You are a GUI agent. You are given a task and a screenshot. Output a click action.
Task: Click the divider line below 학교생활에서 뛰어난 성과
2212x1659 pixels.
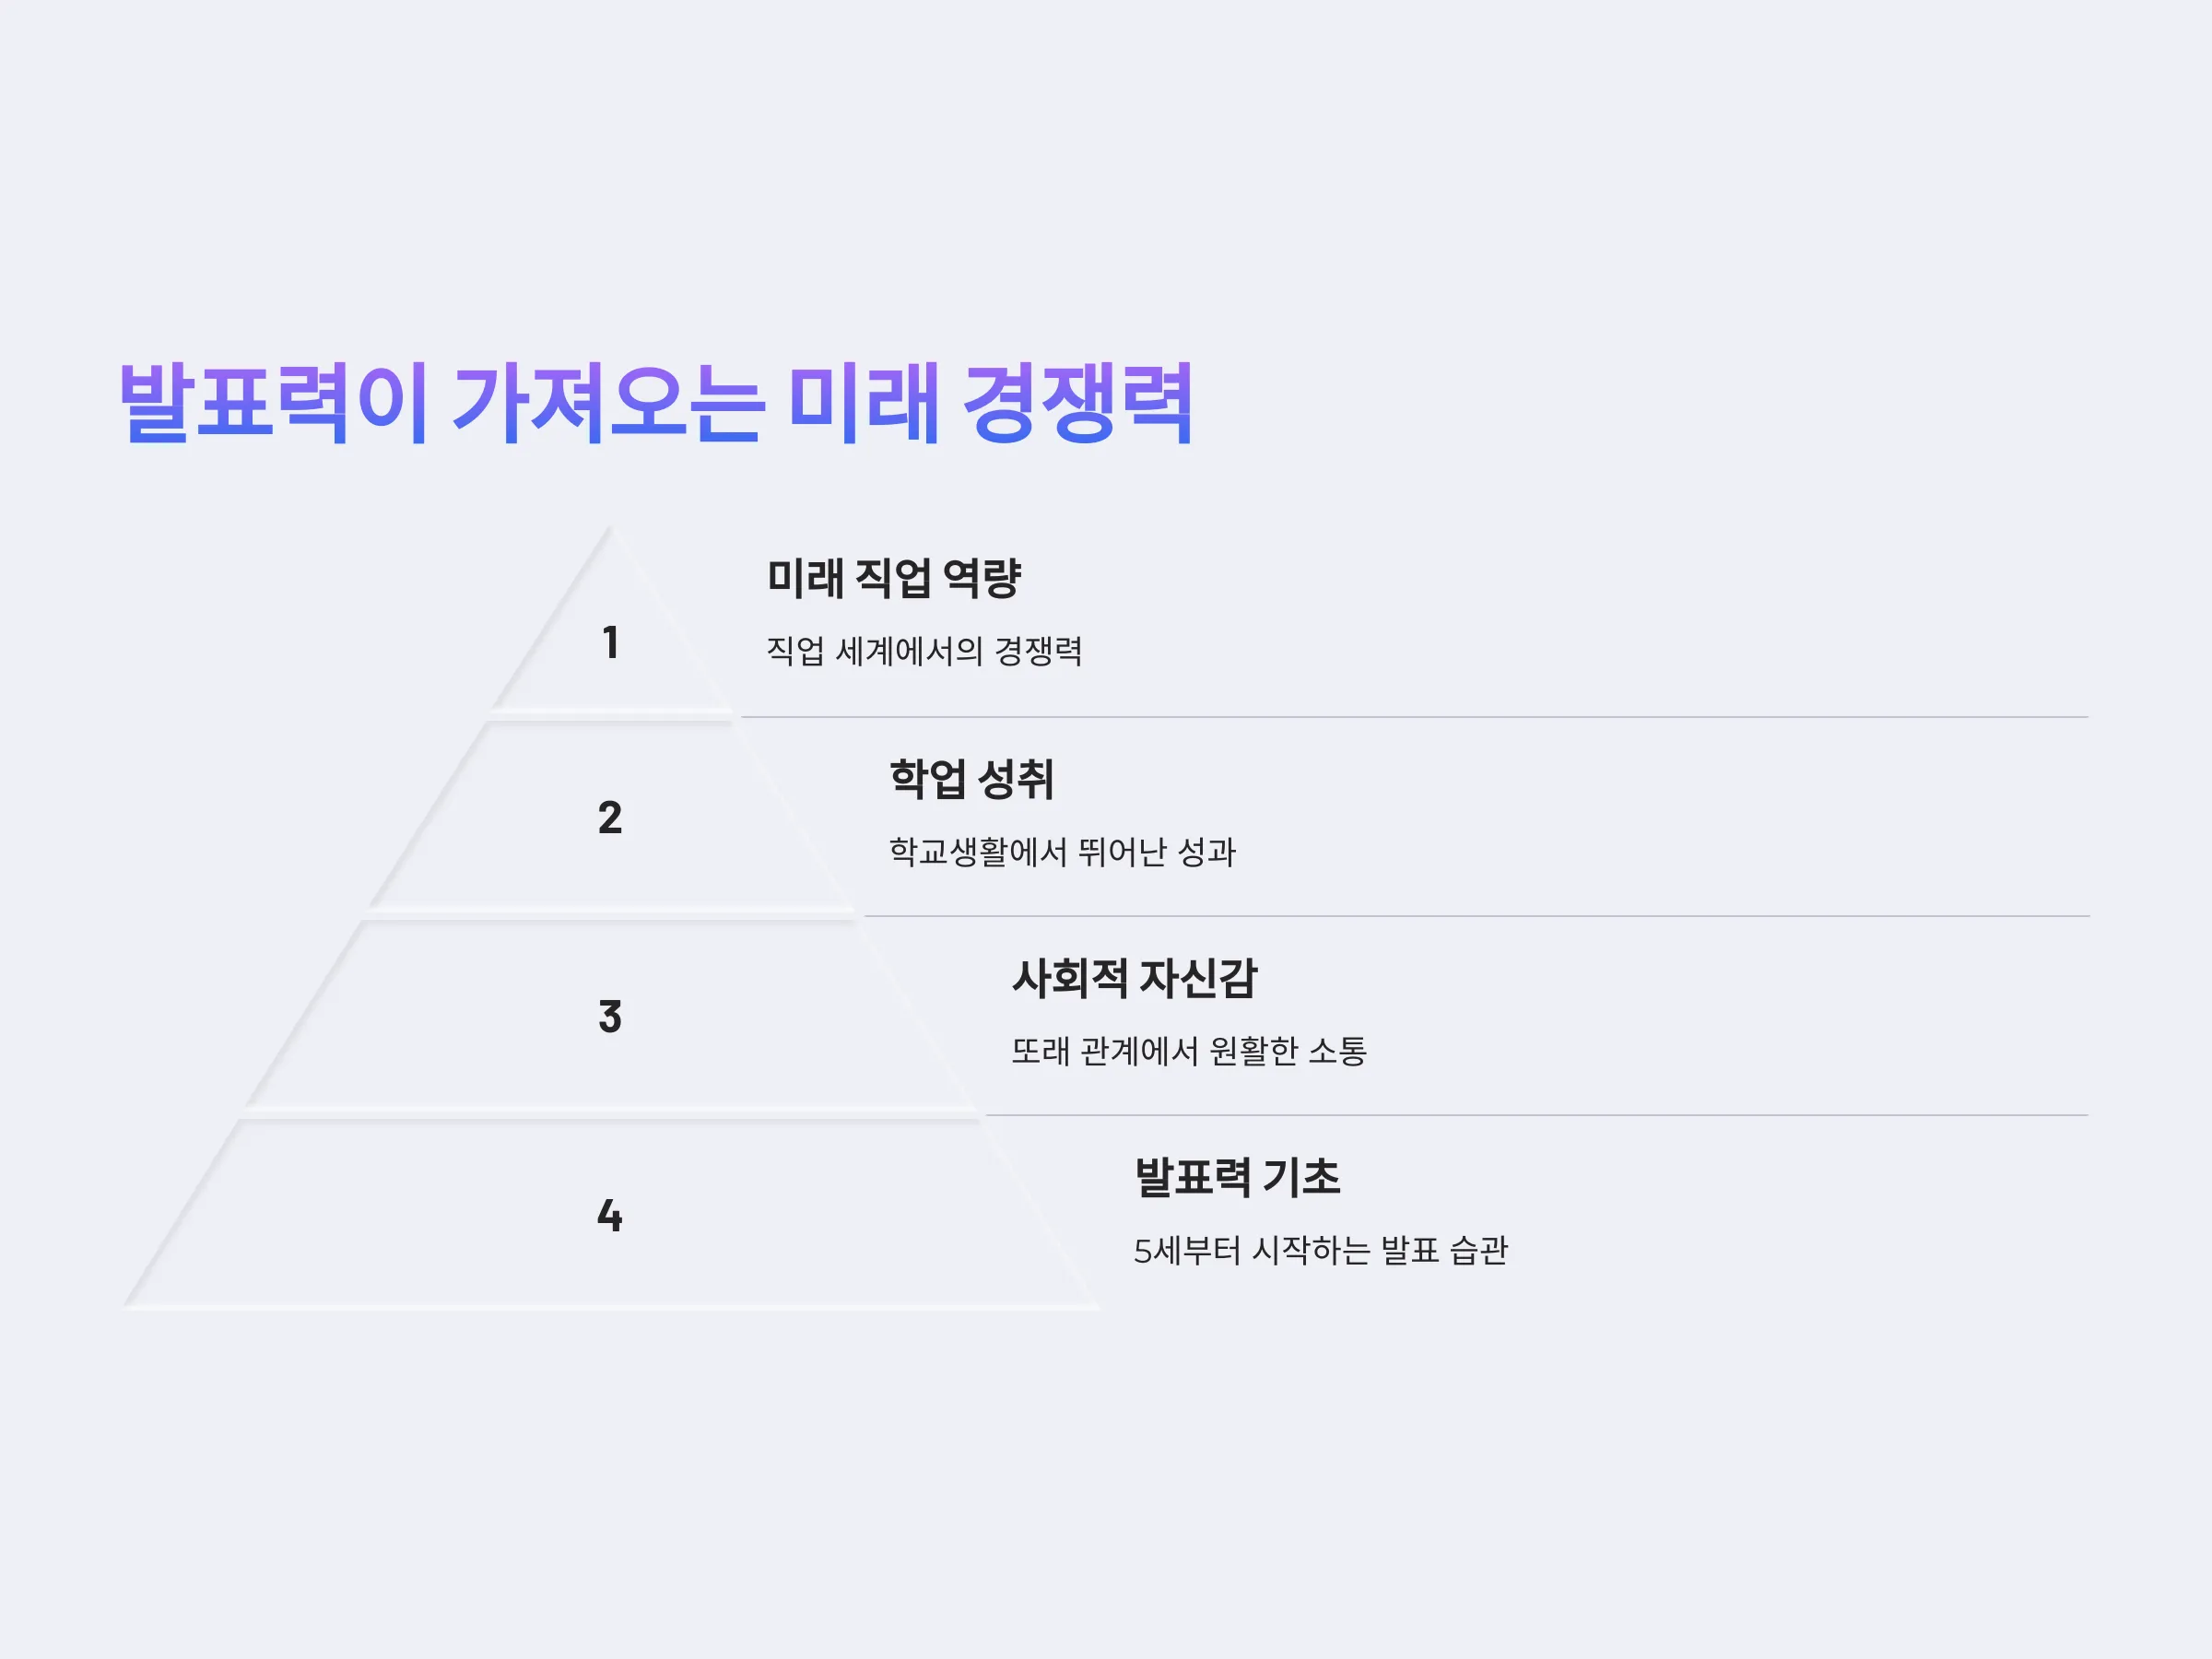pyautogui.click(x=1476, y=916)
